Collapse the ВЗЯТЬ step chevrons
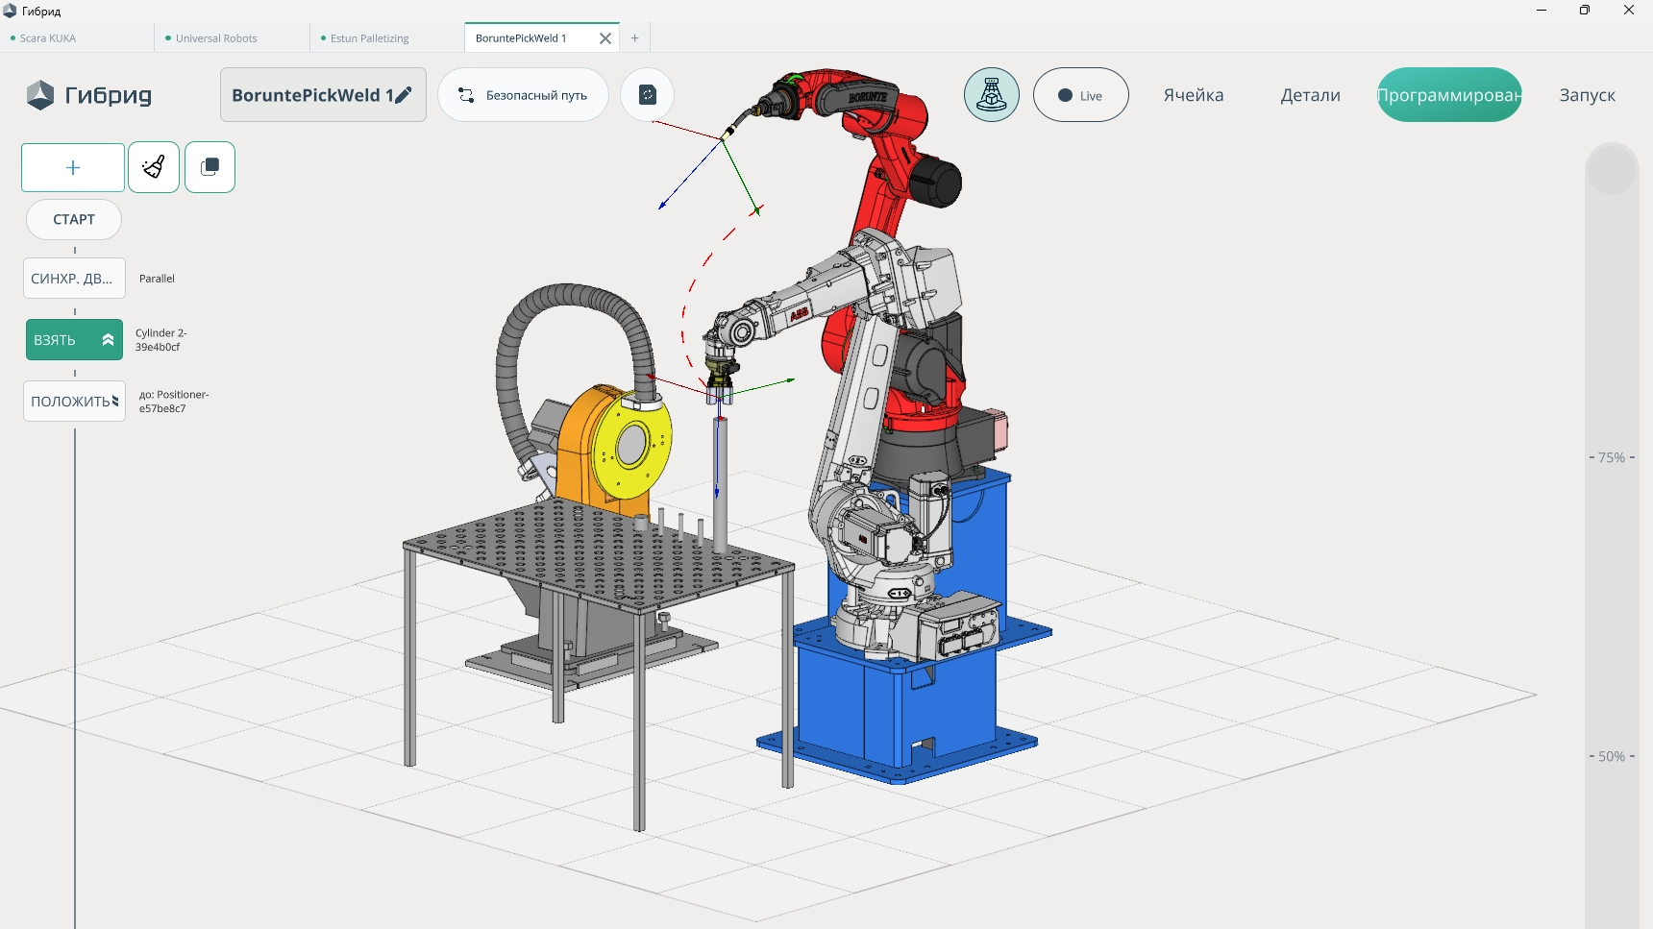 coord(108,340)
